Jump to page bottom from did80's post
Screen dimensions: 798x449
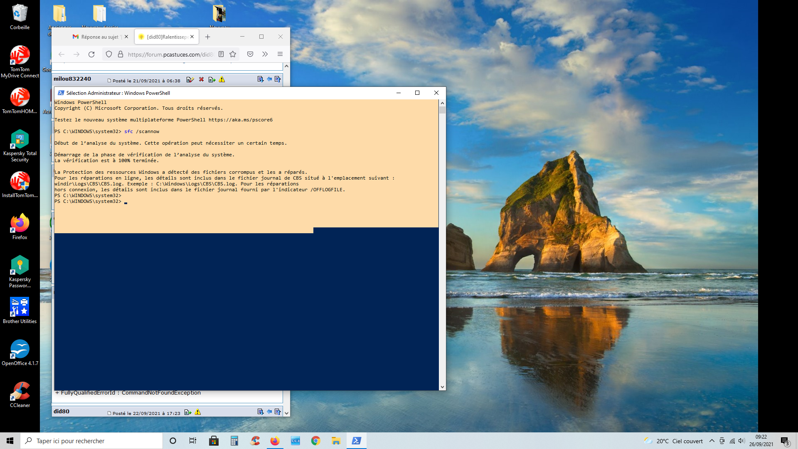point(261,412)
